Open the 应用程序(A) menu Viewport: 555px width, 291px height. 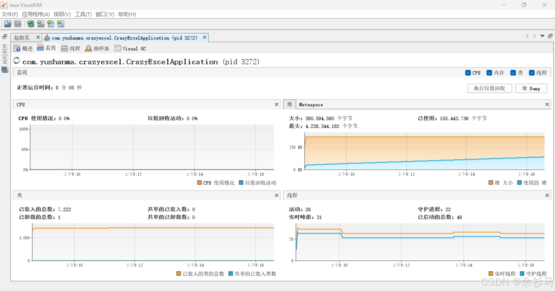tap(36, 14)
